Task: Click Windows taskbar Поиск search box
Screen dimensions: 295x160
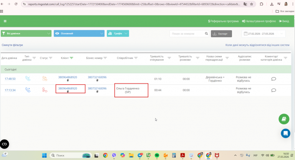Action: [71, 155]
